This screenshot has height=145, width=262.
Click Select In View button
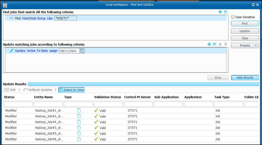point(72,90)
